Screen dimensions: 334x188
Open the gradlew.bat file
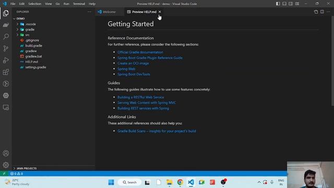33,56
